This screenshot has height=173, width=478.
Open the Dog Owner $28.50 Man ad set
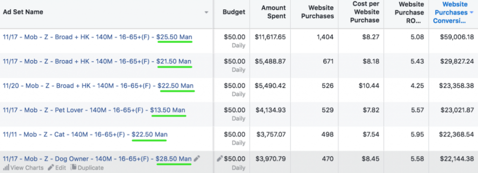[97, 159]
